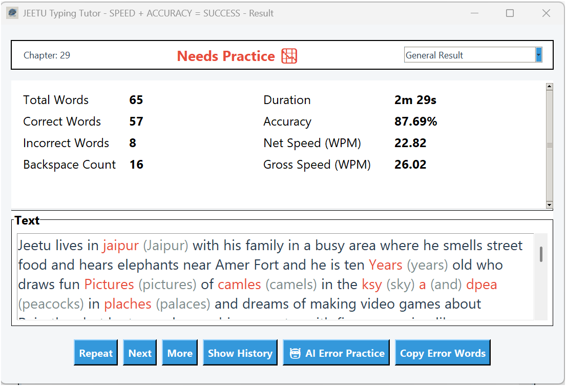Click the misspelled word jaipur in the text
566x386 pixels.
(x=120, y=246)
